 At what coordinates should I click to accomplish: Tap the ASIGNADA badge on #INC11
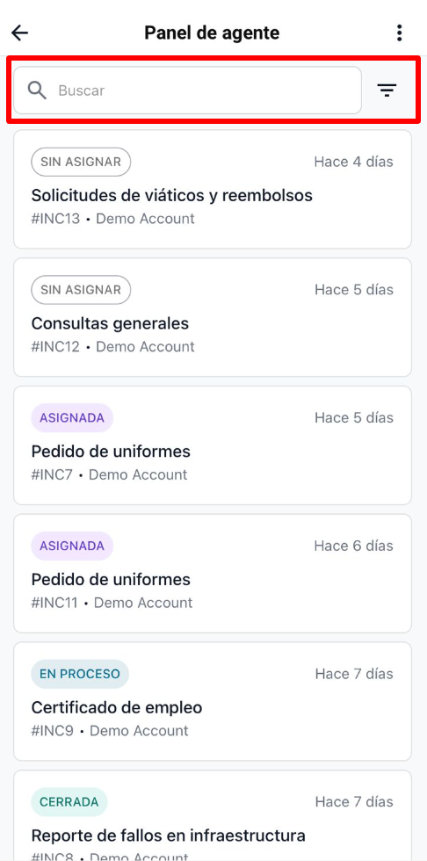pos(72,546)
